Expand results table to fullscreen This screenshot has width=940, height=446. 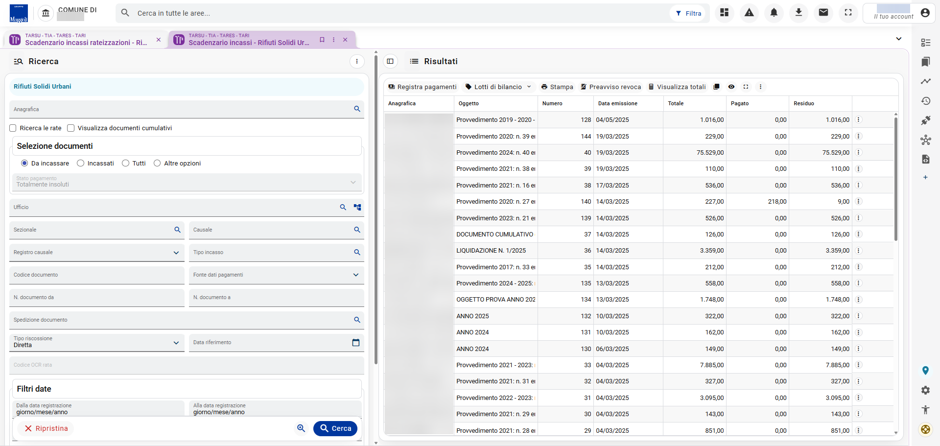tap(746, 87)
